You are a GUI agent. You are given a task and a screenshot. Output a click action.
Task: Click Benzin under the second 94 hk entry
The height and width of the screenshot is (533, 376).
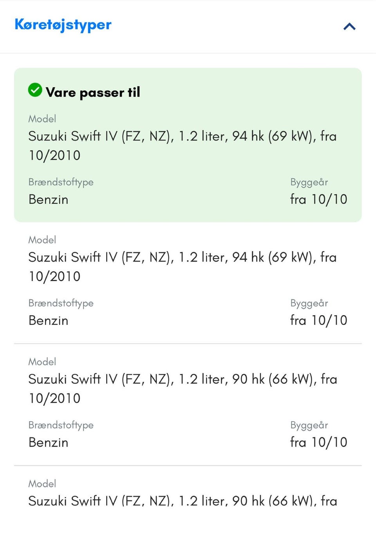click(49, 321)
